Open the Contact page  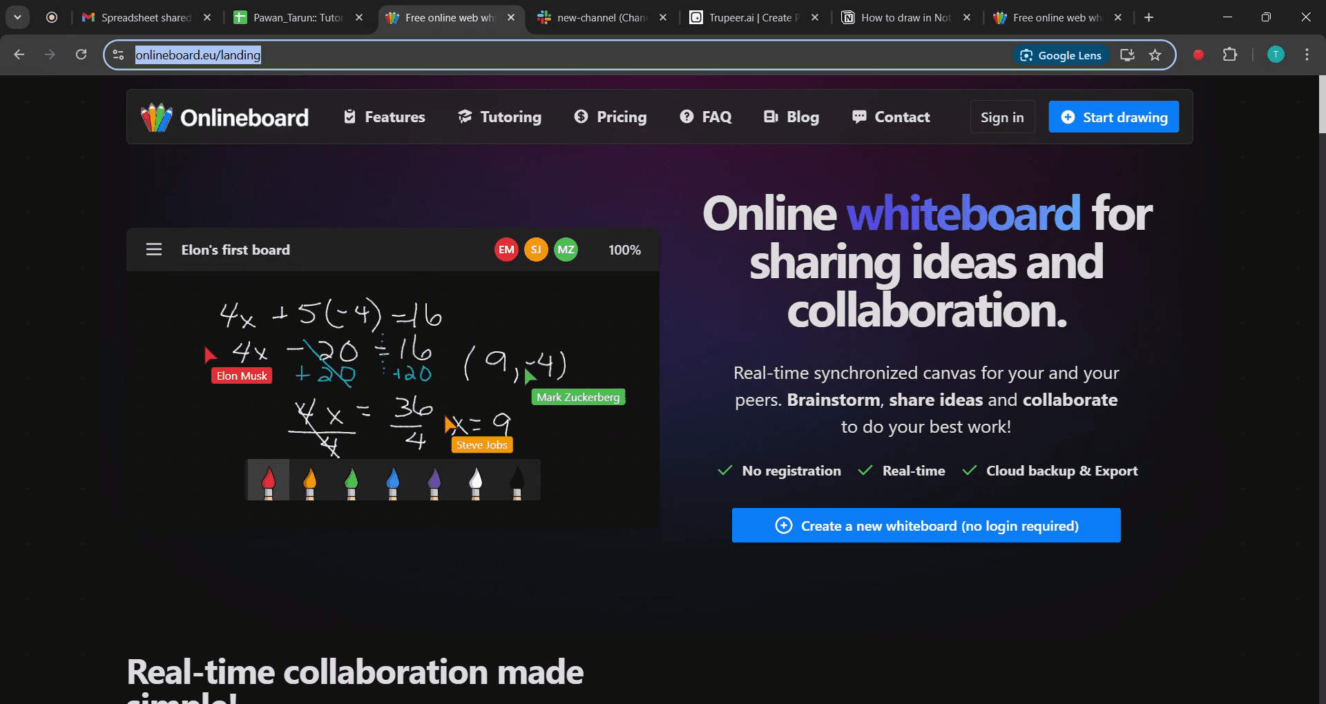[891, 117]
